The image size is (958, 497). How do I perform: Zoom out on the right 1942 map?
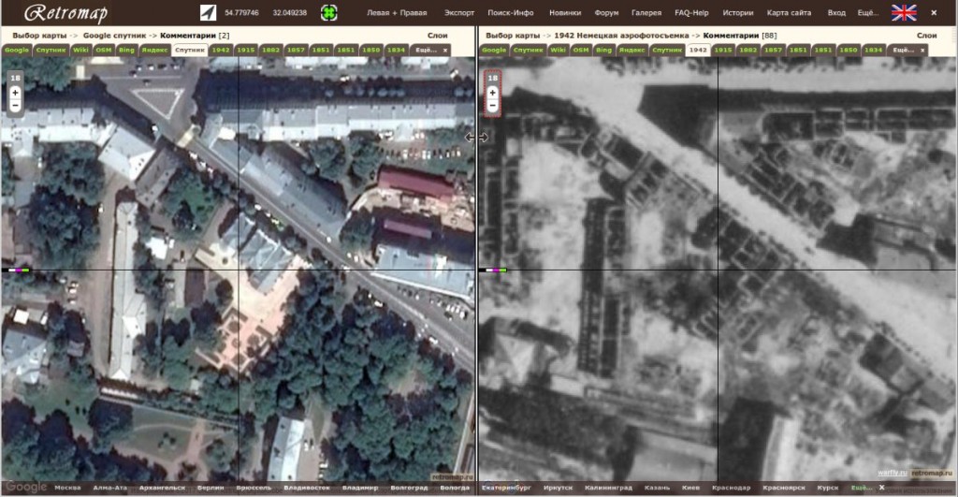pos(492,105)
